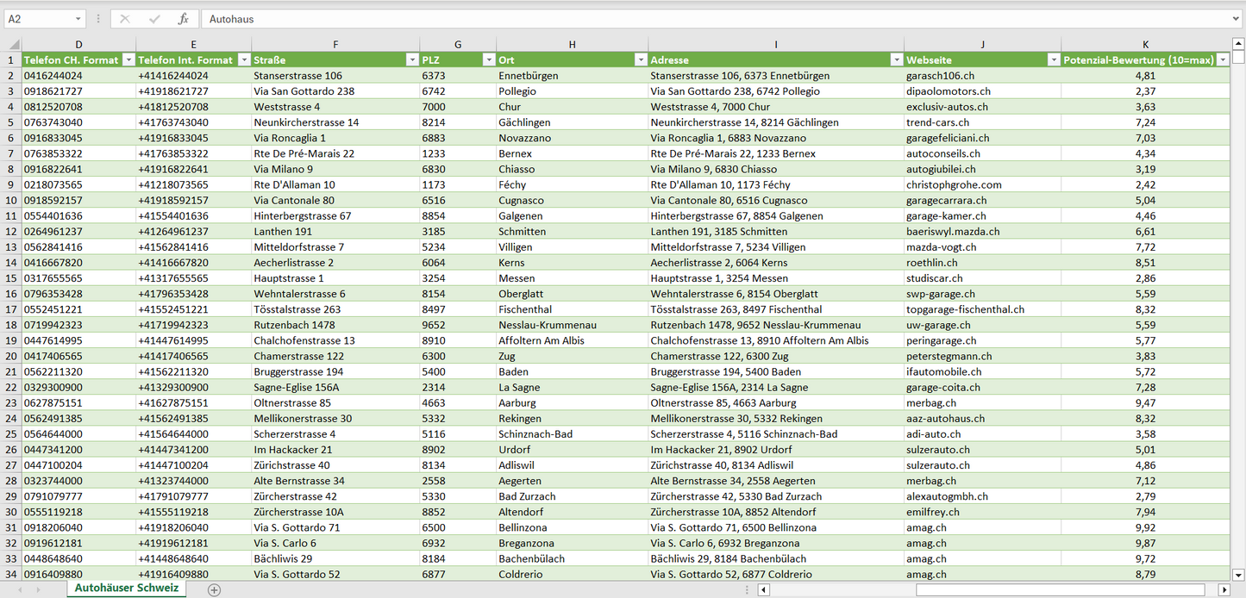Viewport: 1246px width, 598px height.
Task: Click the cell containing garagefeliciani.ch
Action: pyautogui.click(x=948, y=138)
